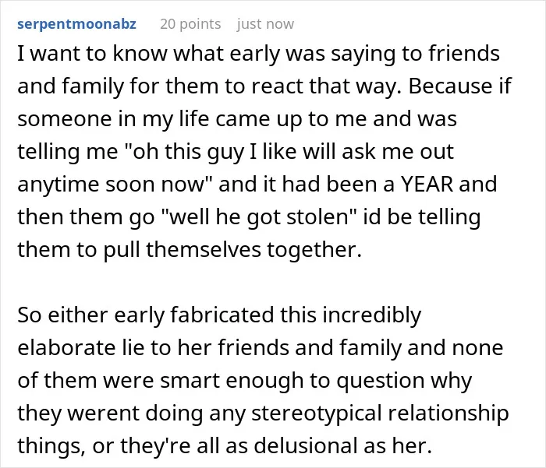
Task: Click the blank gap between the two paragraphs
Action: click(x=264, y=282)
